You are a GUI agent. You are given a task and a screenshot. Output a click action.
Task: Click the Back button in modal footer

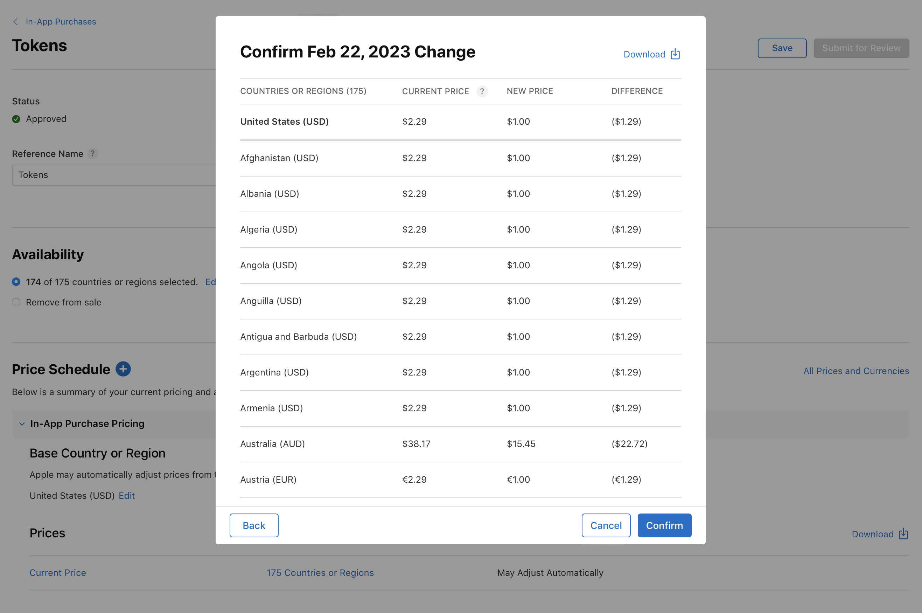(253, 525)
